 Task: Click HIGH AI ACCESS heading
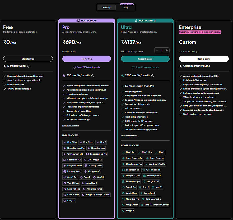tap(70, 135)
